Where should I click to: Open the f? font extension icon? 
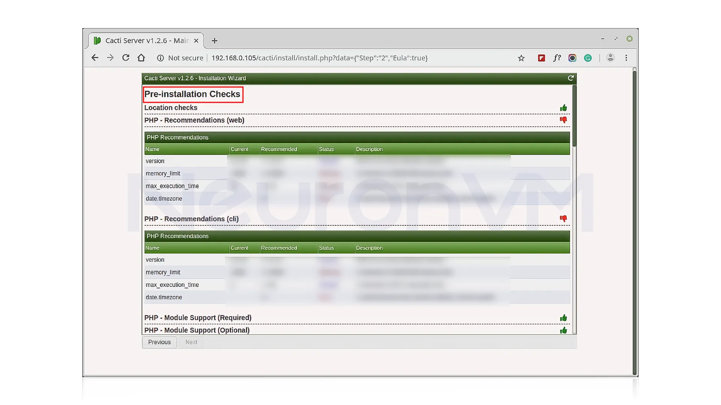557,58
